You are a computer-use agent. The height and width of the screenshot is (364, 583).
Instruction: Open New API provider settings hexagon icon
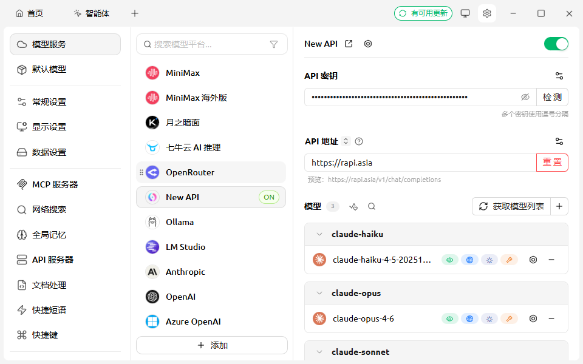(368, 44)
